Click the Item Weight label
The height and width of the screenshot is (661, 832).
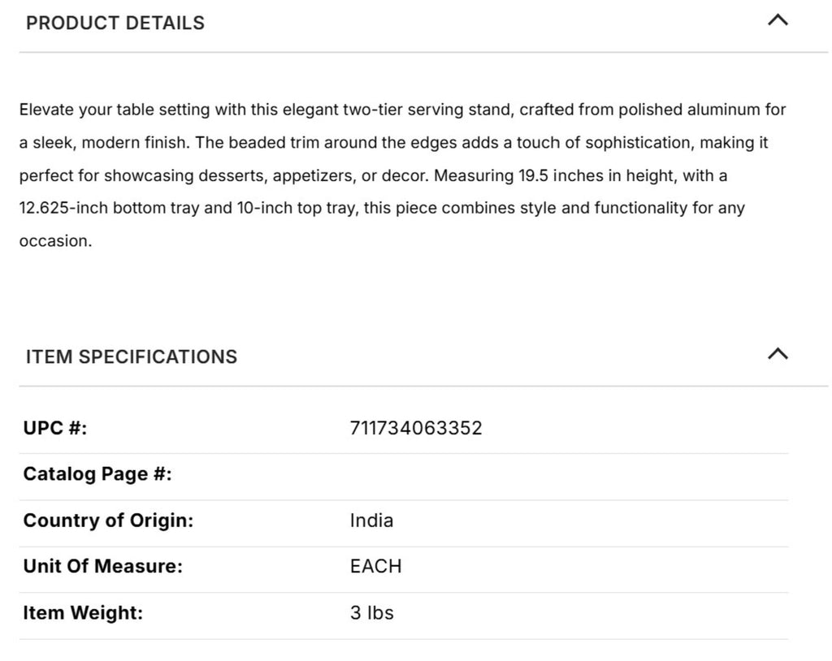[83, 613]
